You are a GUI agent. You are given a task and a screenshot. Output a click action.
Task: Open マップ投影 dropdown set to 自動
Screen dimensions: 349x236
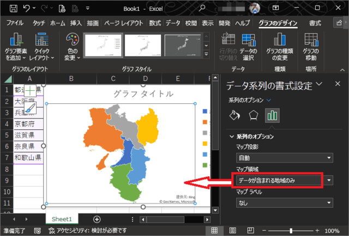point(284,158)
